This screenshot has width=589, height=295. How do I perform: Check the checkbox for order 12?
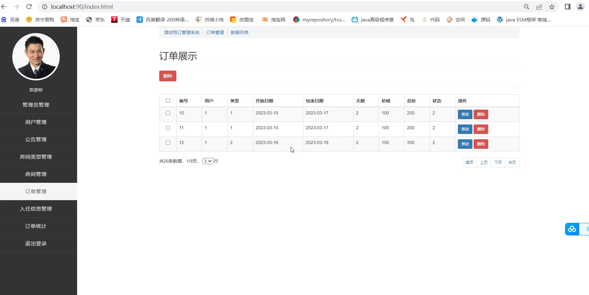pyautogui.click(x=168, y=142)
